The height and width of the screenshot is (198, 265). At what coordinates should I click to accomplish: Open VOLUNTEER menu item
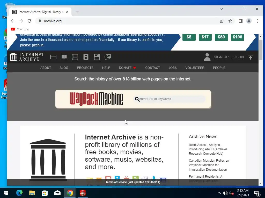click(x=195, y=68)
